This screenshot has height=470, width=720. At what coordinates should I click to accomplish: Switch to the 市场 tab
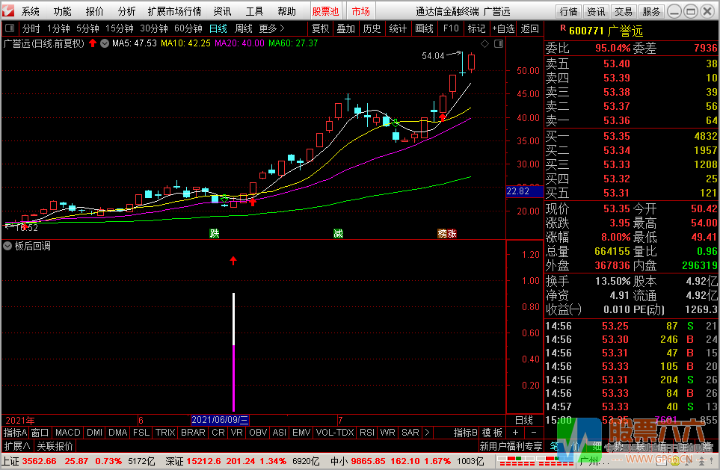[x=361, y=11]
